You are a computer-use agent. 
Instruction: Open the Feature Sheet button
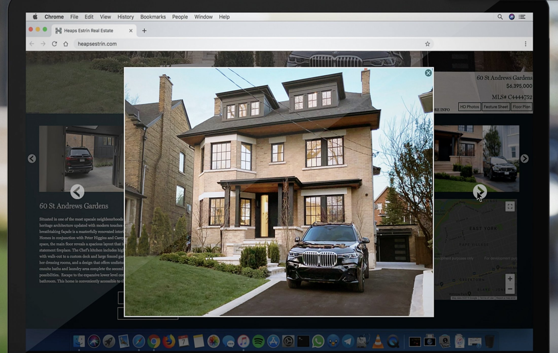496,107
